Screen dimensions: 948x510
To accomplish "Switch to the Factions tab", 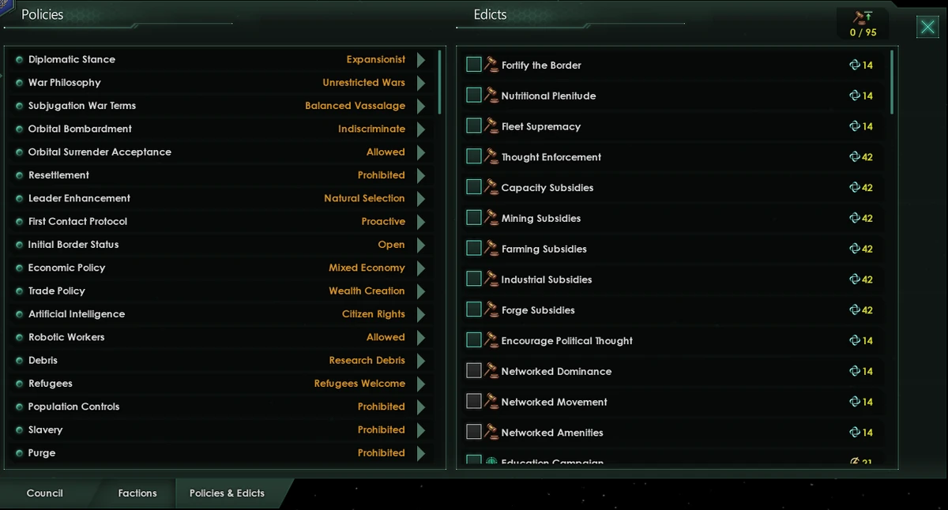I will [137, 493].
